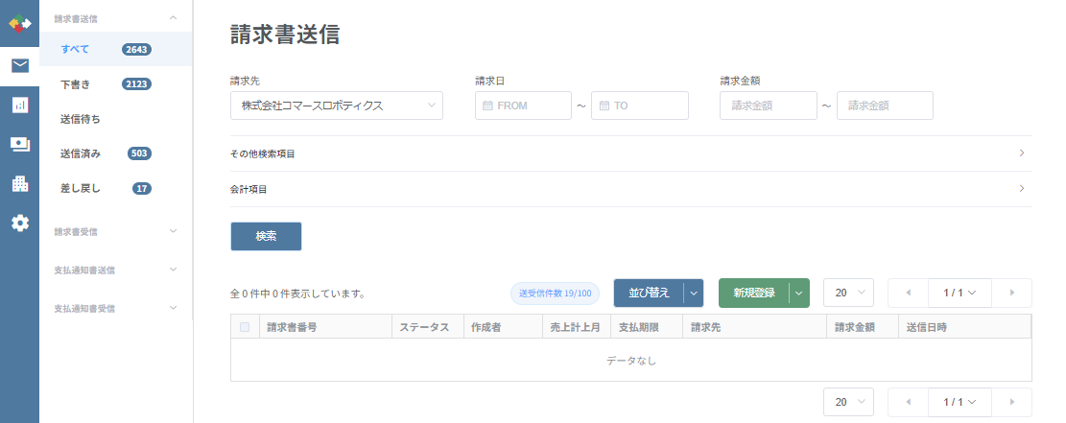The image size is (1066, 423).
Task: Expand その他検索項目 section
Action: tap(630, 153)
